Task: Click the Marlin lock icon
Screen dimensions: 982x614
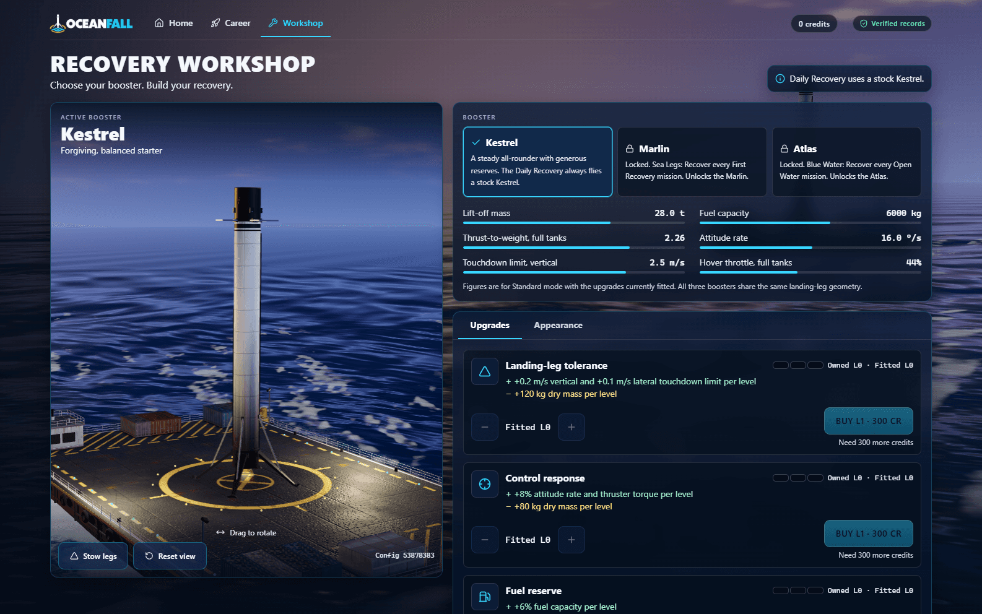Action: tap(630, 149)
